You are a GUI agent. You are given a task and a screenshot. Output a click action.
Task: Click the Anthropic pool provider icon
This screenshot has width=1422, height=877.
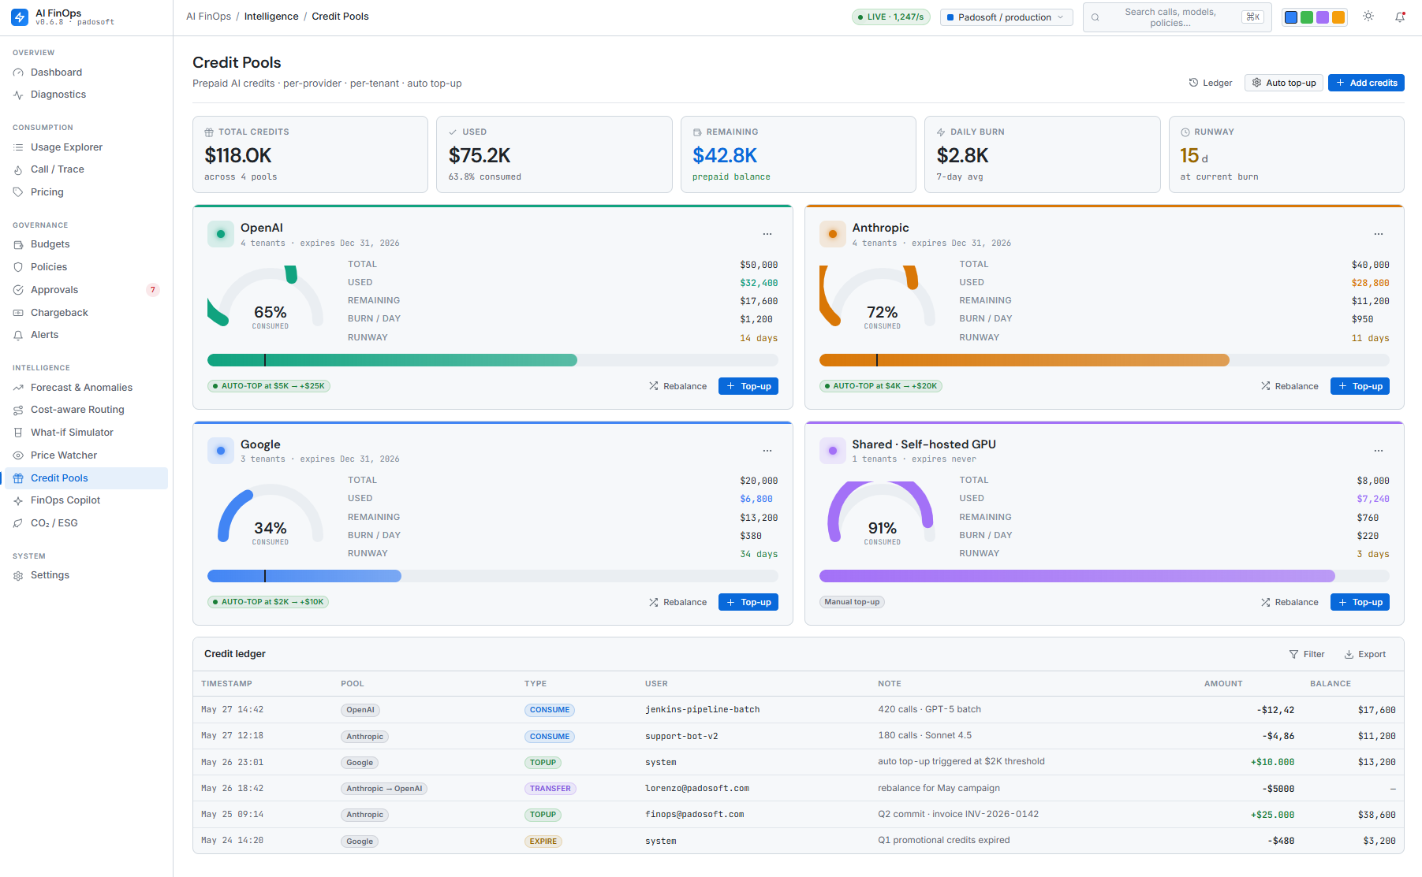833,234
